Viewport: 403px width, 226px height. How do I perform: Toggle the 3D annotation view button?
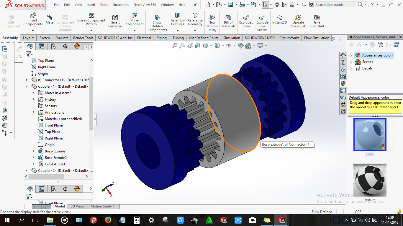(x=5, y=49)
